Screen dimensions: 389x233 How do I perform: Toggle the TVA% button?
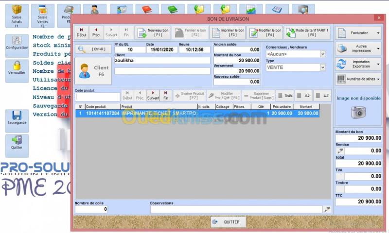point(285,96)
